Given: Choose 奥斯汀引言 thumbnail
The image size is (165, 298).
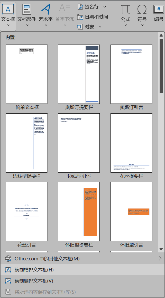Looking at the screenshot, I should click(x=131, y=74).
